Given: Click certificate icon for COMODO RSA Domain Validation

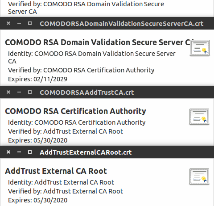Looking at the screenshot, I should point(200,48).
